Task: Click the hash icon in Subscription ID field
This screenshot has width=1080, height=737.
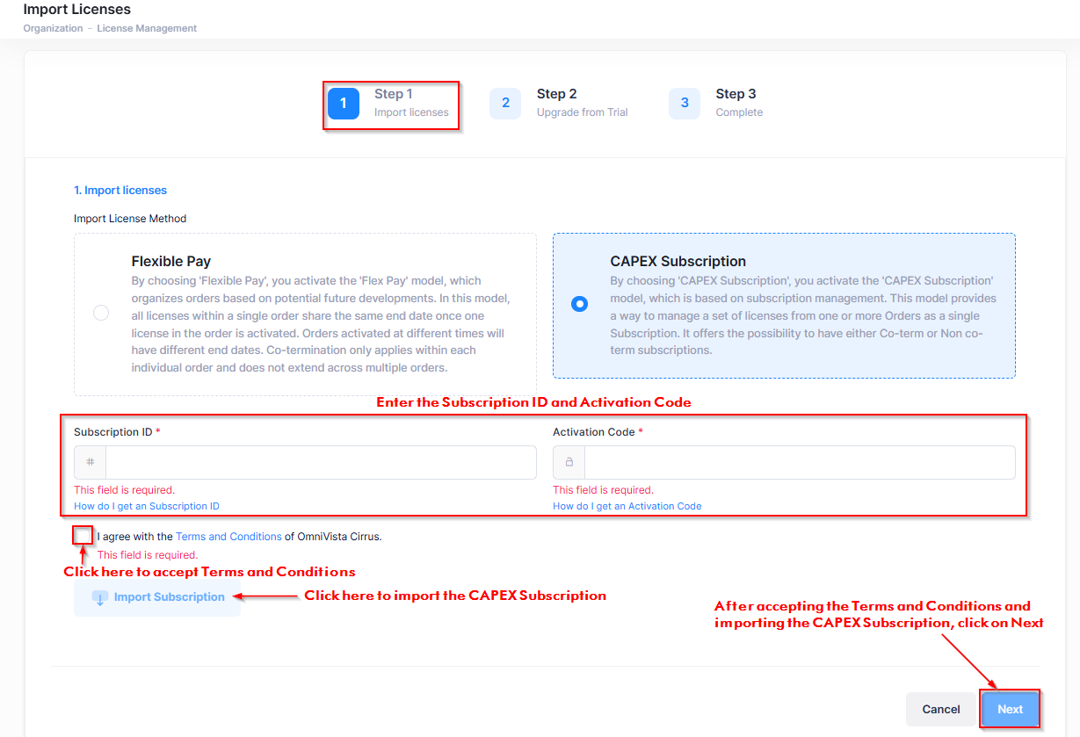Action: (x=91, y=462)
